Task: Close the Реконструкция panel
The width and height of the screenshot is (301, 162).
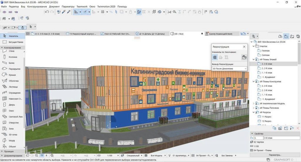Action: [x=244, y=47]
